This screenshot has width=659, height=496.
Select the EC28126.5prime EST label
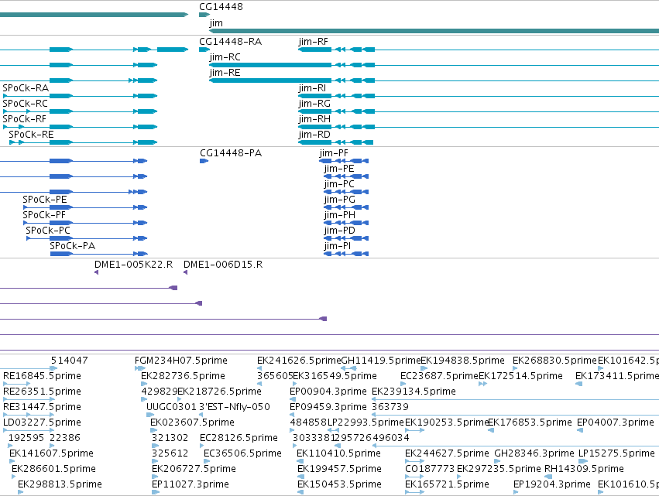click(239, 439)
